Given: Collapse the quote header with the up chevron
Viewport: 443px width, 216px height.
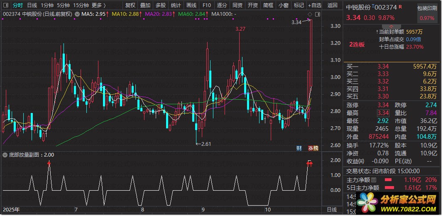Looking at the screenshot, I should pos(391,26).
